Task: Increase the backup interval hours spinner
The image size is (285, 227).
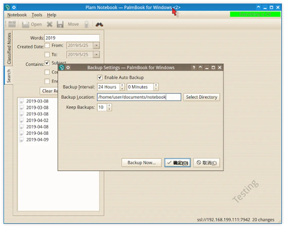Action: click(x=122, y=85)
